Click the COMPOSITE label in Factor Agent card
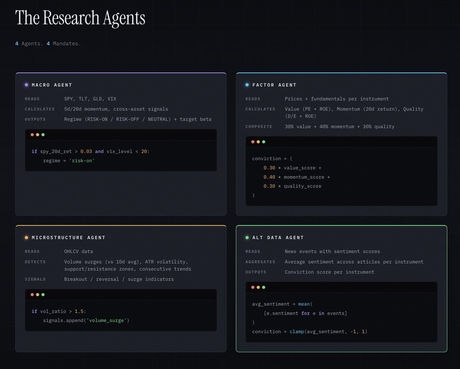460x369 pixels. click(259, 127)
